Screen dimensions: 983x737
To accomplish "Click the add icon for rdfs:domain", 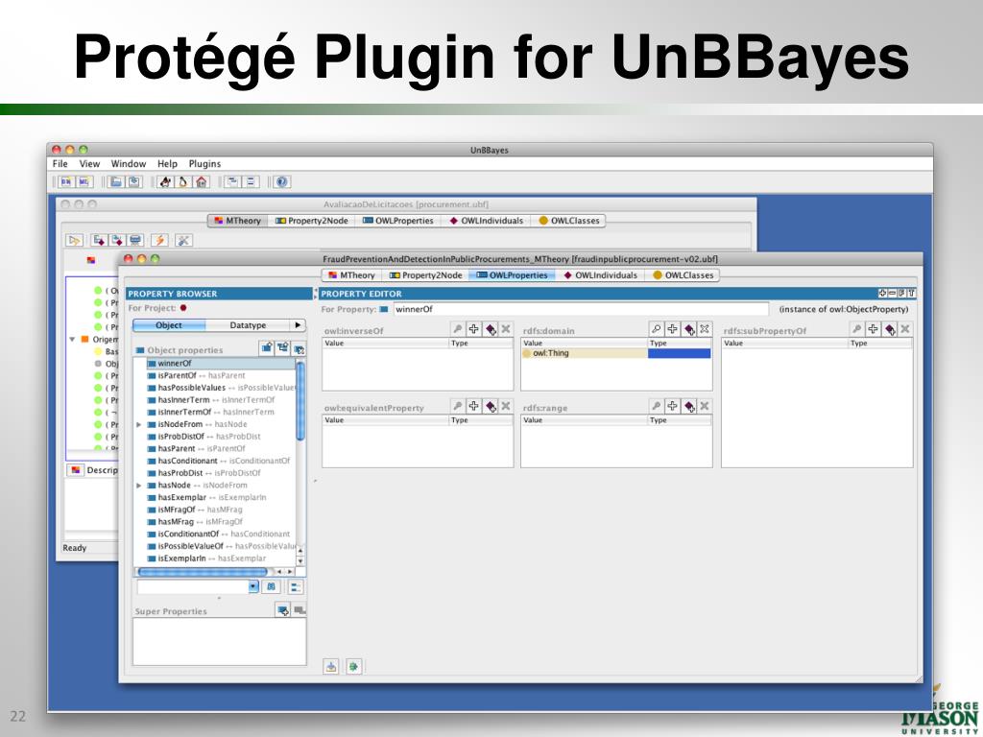I will pos(672,329).
